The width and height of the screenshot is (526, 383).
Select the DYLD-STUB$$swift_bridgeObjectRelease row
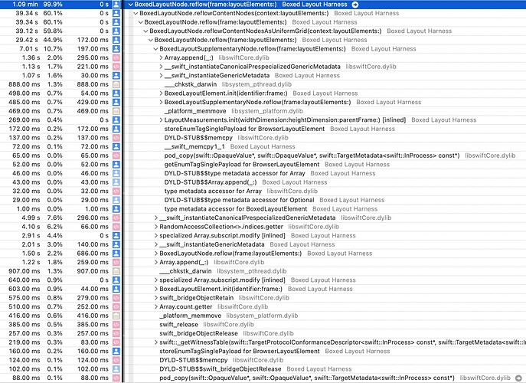click(x=263, y=369)
